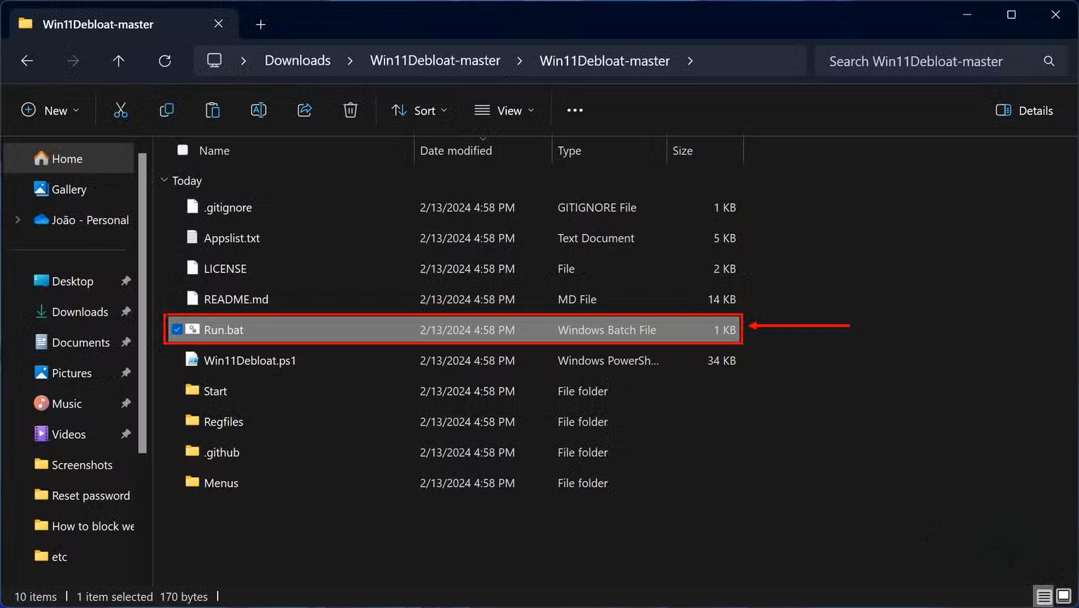The height and width of the screenshot is (608, 1079).
Task: Refresh the current folder view
Action: pos(165,61)
